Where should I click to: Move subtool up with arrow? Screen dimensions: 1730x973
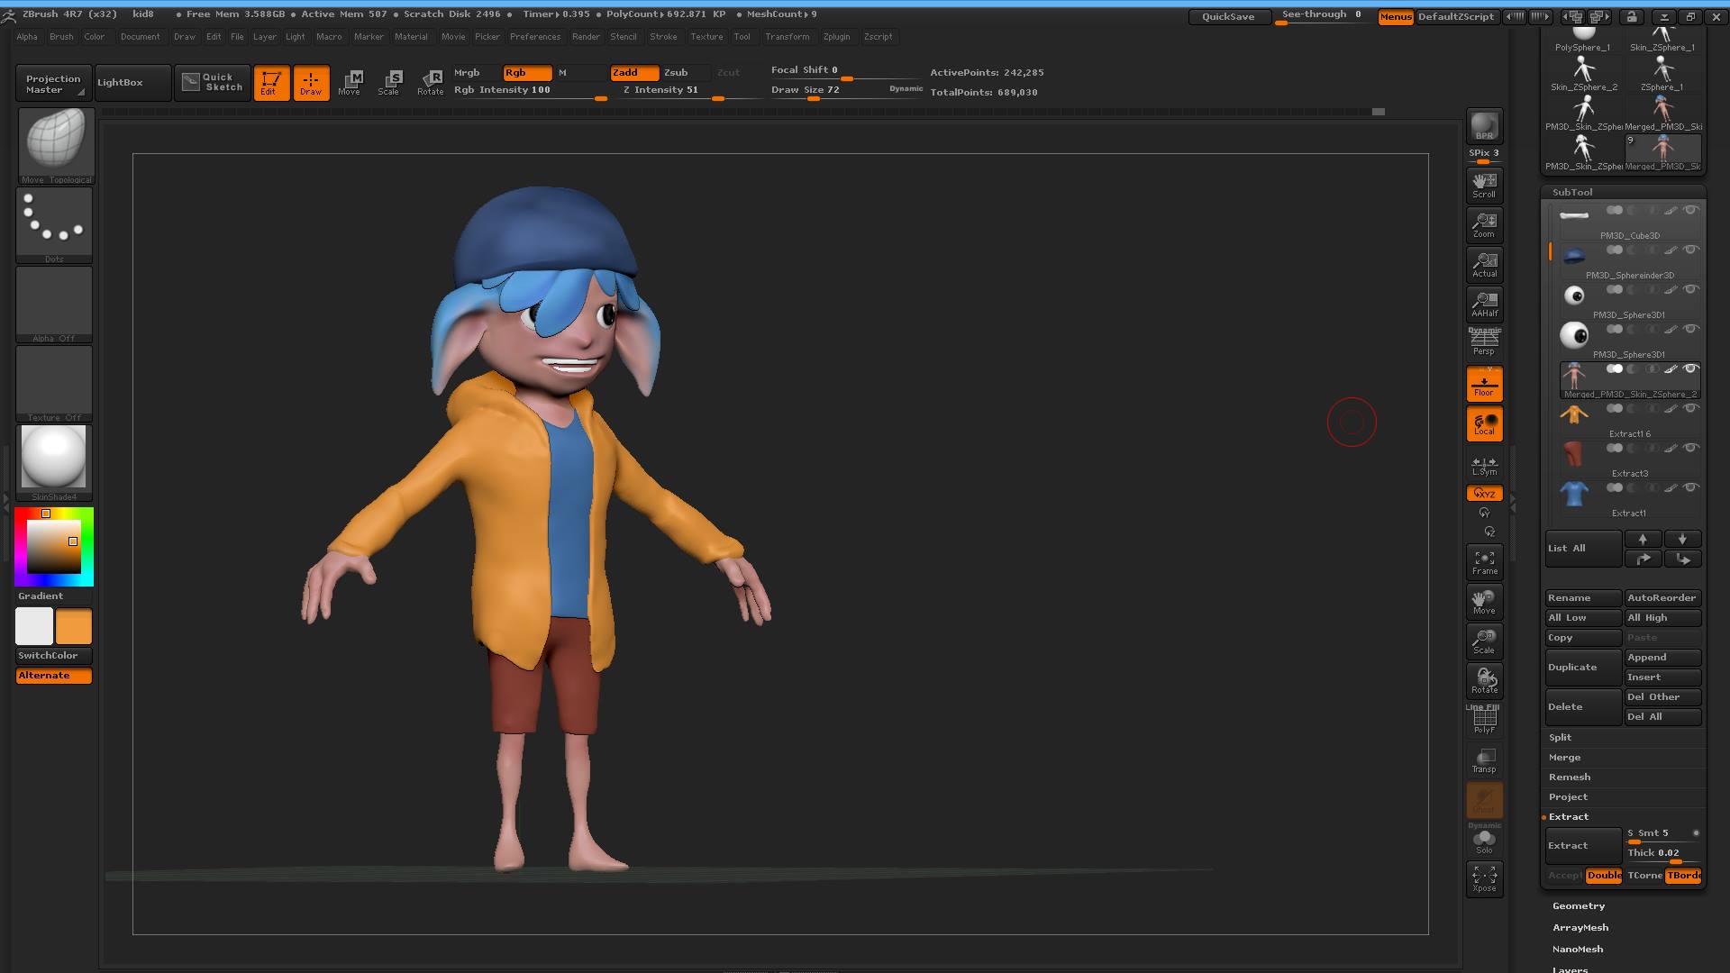(x=1643, y=539)
